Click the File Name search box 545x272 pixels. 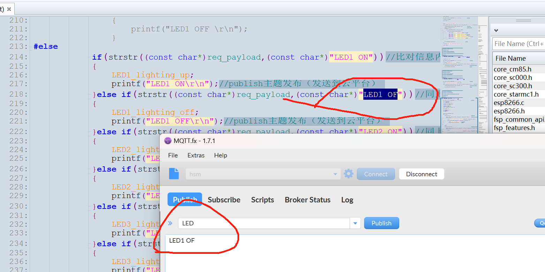coord(518,44)
